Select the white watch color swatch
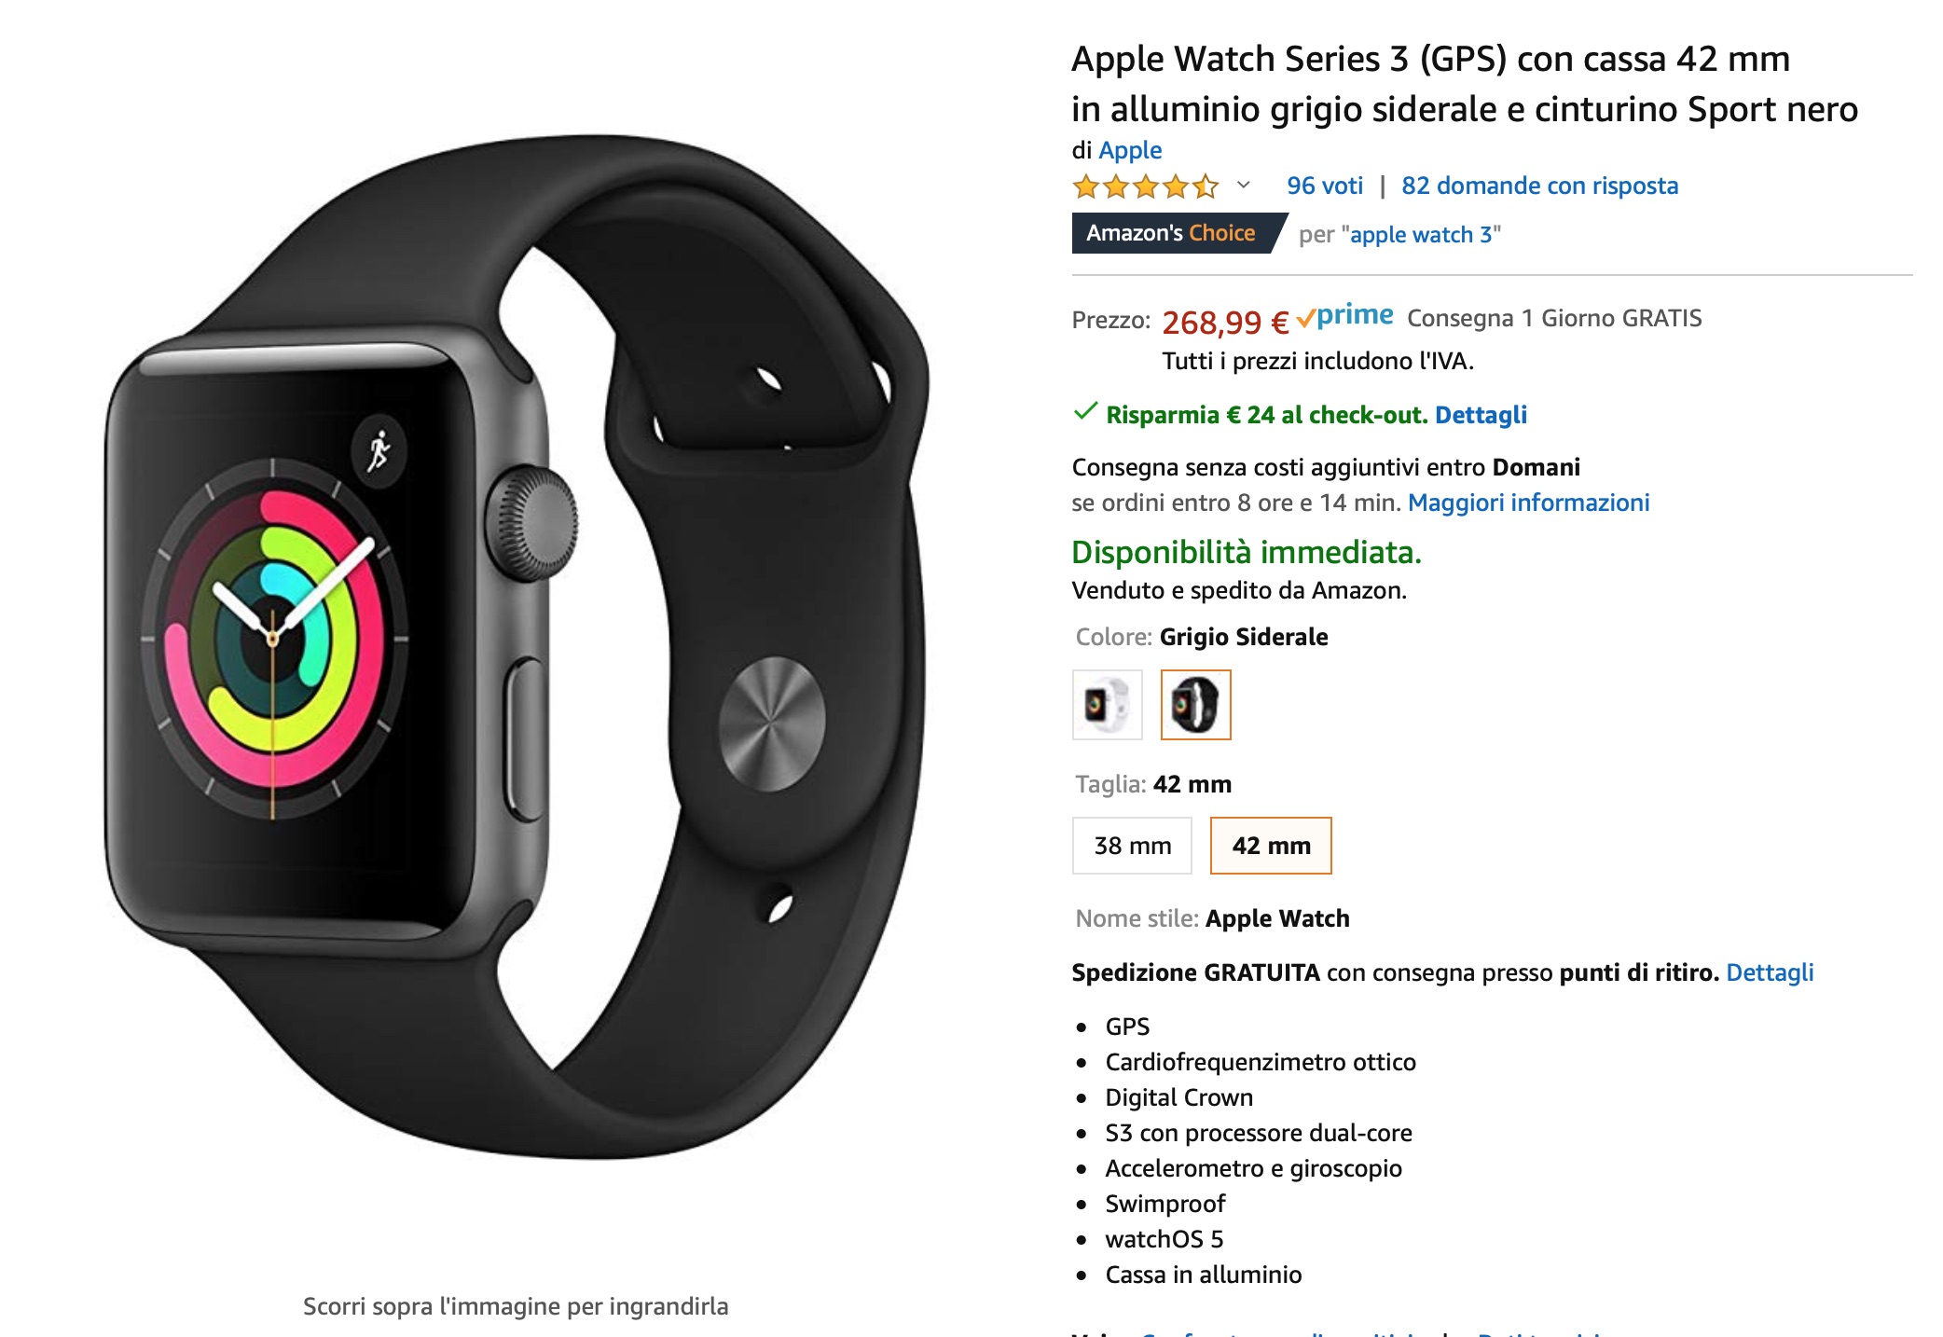This screenshot has width=1943, height=1337. coord(1108,705)
